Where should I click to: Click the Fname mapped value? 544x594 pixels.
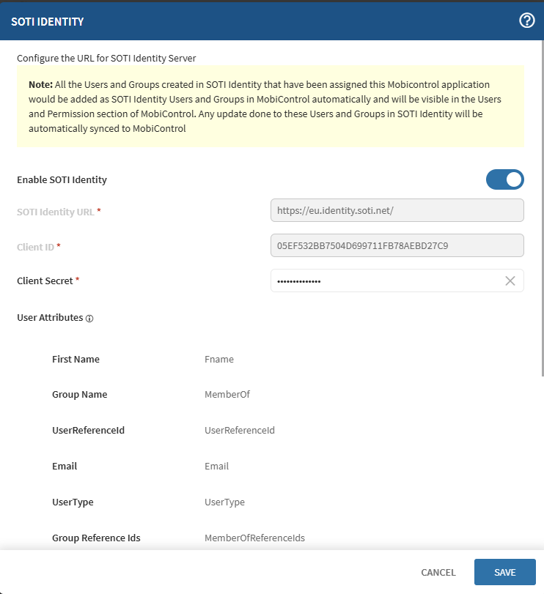pos(219,359)
